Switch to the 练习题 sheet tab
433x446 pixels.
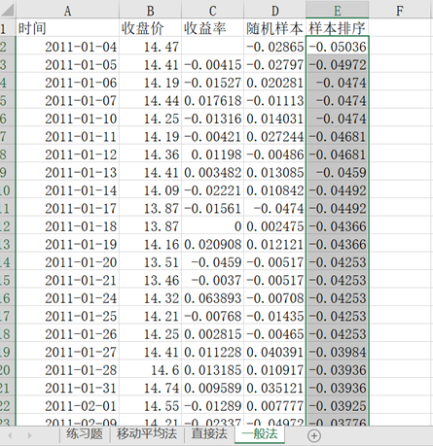click(85, 434)
